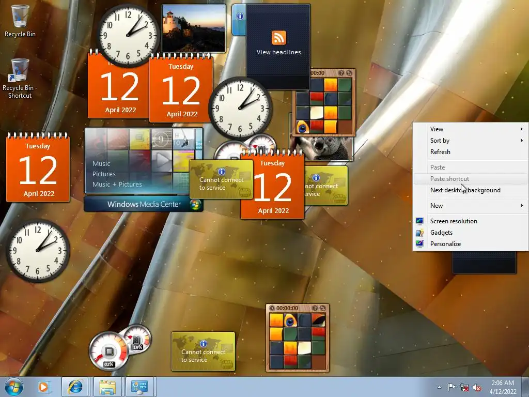This screenshot has height=397, width=529.
Task: Click the lighthouse slideshow picture
Action: point(194,28)
